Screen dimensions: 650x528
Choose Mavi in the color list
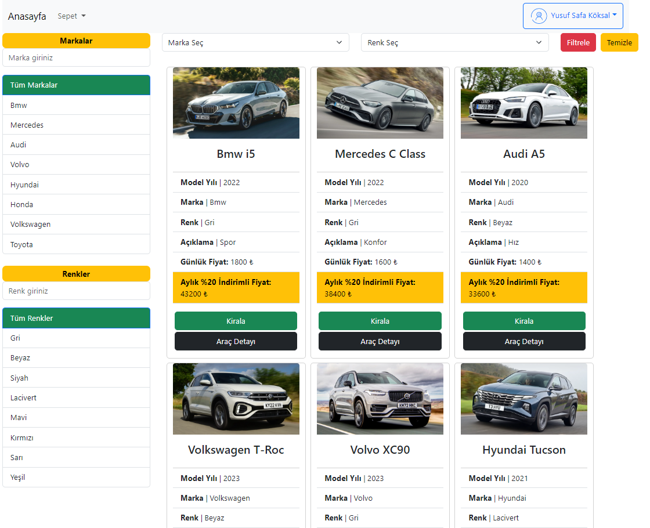click(76, 417)
